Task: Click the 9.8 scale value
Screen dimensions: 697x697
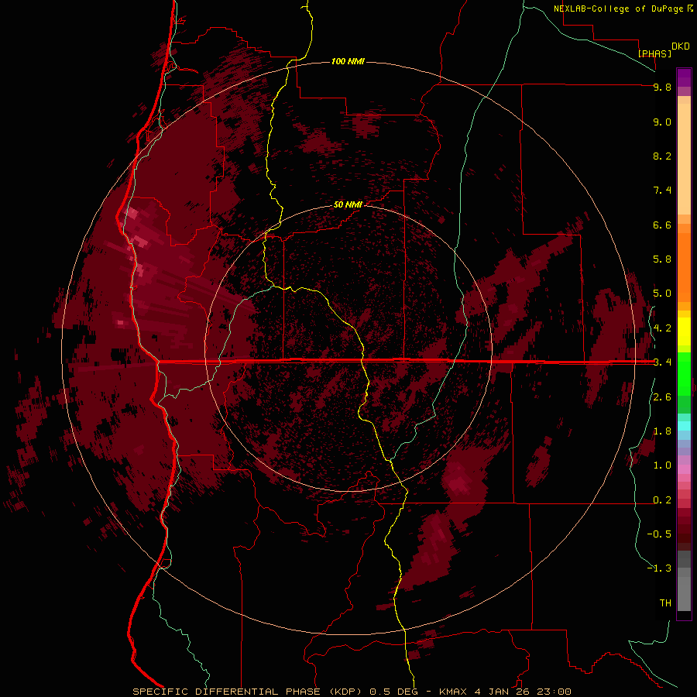Action: 662,87
